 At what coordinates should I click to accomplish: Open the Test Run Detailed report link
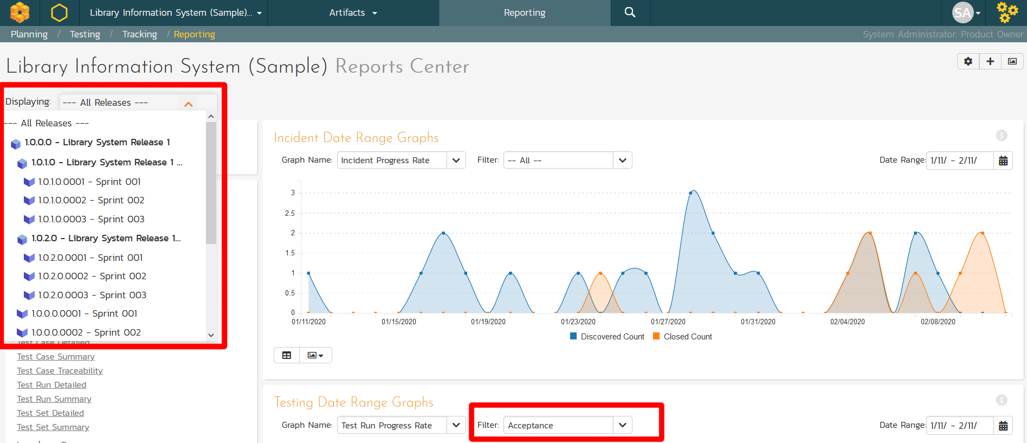[x=51, y=385]
